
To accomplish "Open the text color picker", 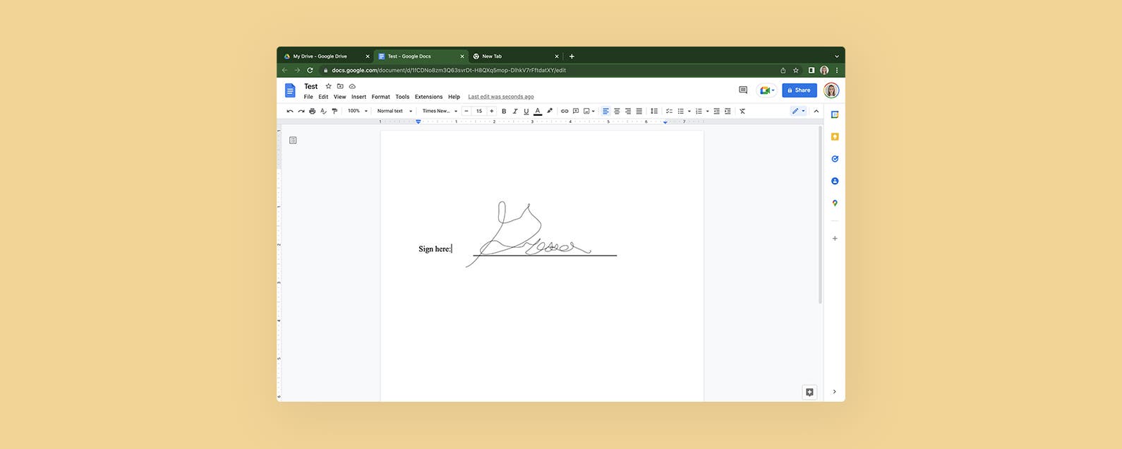I will click(538, 111).
